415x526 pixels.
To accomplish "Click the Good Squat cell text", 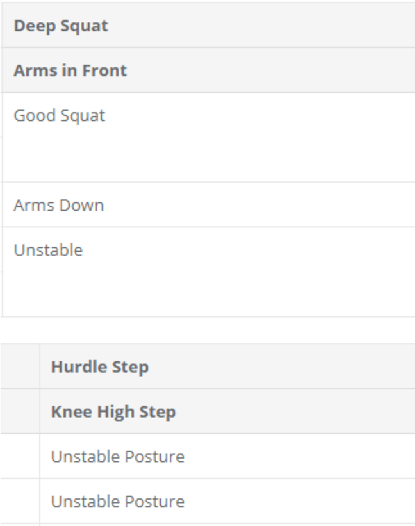I will point(59,116).
